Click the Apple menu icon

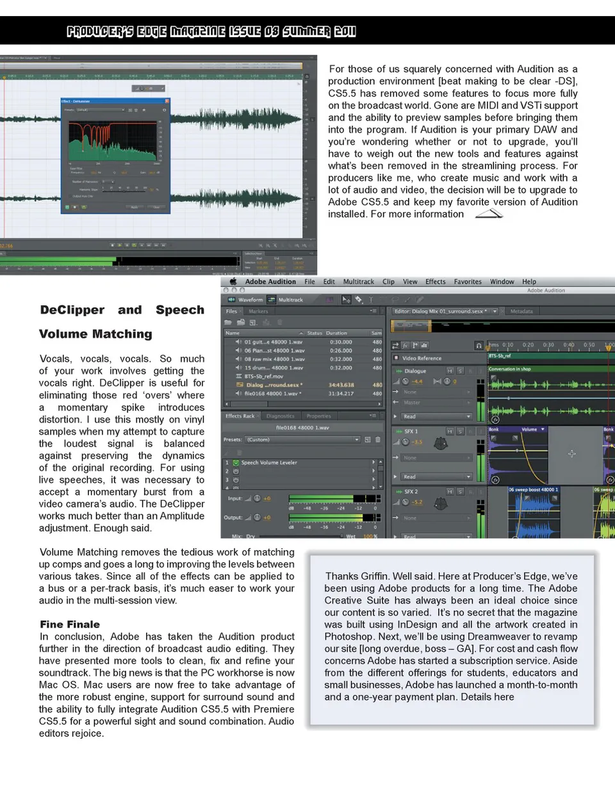click(x=233, y=281)
